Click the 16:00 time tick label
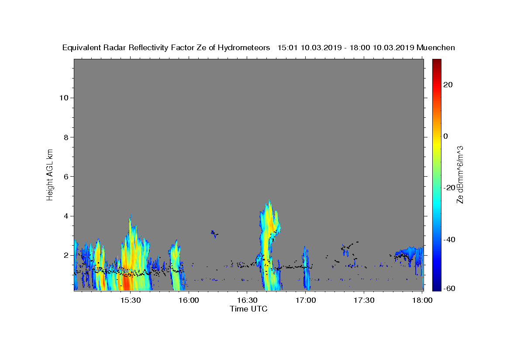 pyautogui.click(x=189, y=300)
